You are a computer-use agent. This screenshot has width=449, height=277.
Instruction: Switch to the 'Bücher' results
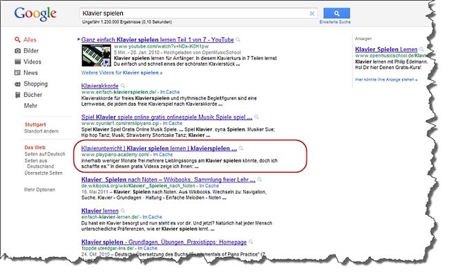click(32, 95)
